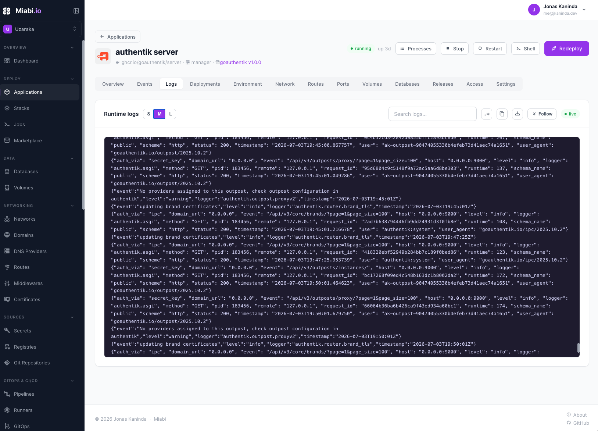Collapse the GitOps & CI/CD section
Screen dimensions: 598x431
tap(72, 381)
